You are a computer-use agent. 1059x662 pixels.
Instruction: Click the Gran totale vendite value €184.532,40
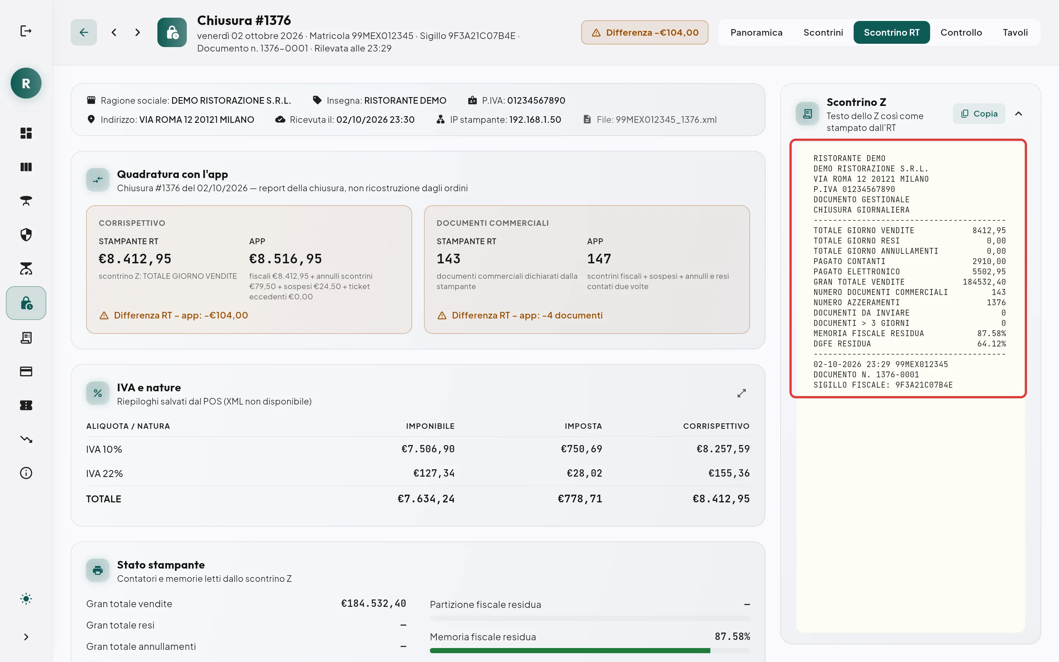pos(373,604)
